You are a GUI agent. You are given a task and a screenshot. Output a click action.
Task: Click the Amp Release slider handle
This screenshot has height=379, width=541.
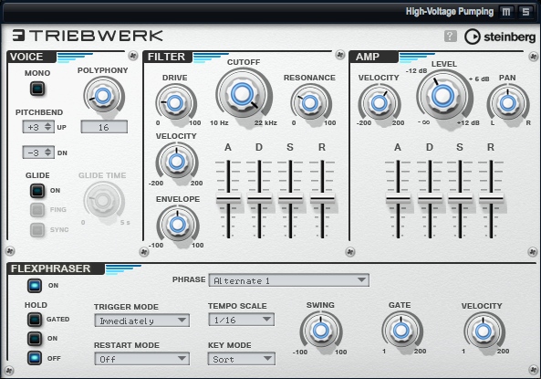491,199
